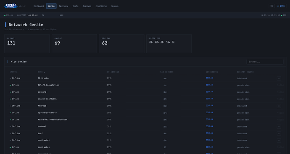
Task: Click the LAN icon for bambua1
Action: pos(207,126)
